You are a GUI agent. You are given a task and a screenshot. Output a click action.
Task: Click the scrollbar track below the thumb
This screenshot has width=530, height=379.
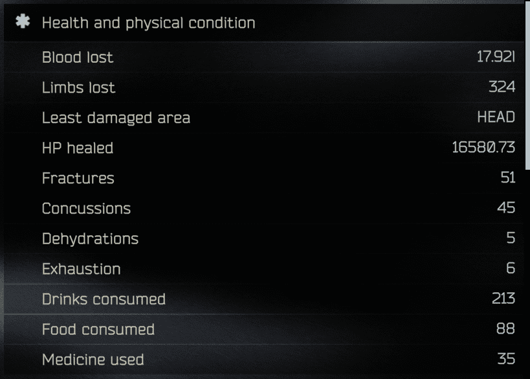click(527, 274)
